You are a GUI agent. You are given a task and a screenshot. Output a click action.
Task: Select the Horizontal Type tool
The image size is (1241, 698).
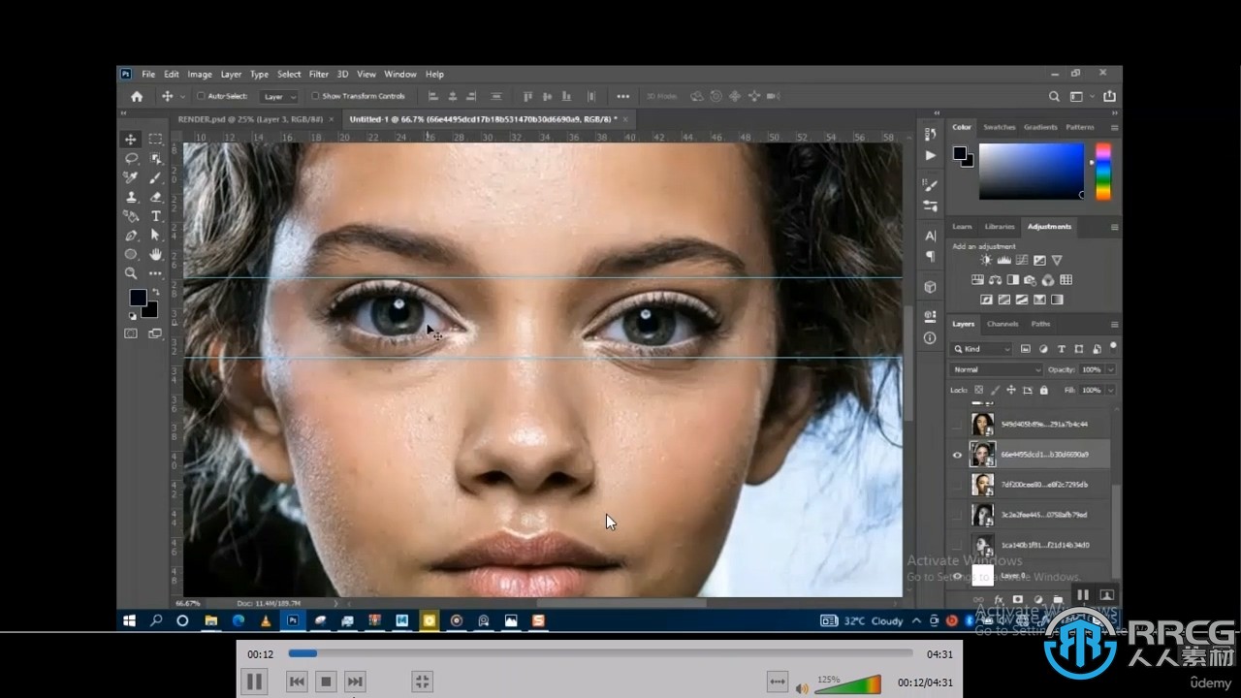point(155,216)
